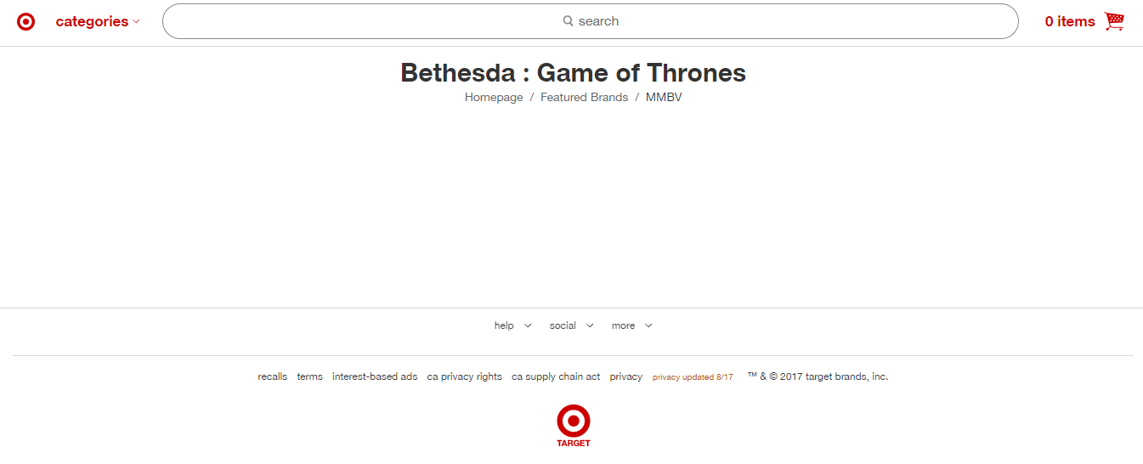Open the ca supply chain act link
The height and width of the screenshot is (464, 1143).
(x=556, y=376)
